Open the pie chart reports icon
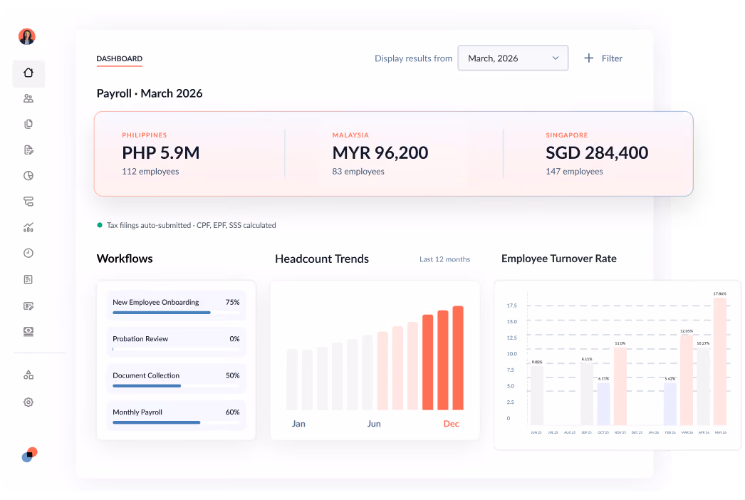The height and width of the screenshot is (500, 745). (28, 176)
